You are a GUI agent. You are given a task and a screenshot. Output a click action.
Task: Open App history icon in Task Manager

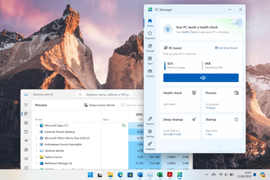pyautogui.click(x=26, y=132)
